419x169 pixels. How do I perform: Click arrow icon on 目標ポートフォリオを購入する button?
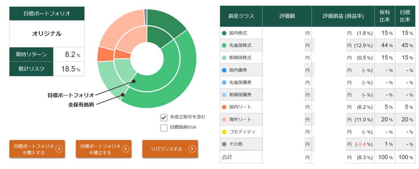59,149
